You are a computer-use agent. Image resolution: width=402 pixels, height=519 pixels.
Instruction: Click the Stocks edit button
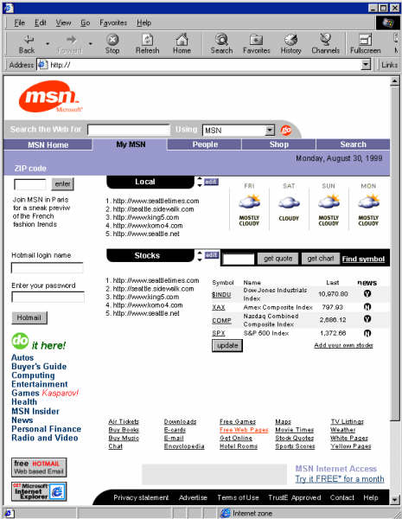coord(211,255)
